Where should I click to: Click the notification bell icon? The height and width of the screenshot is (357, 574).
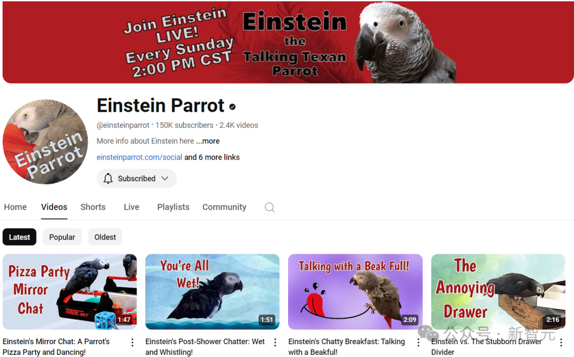108,179
